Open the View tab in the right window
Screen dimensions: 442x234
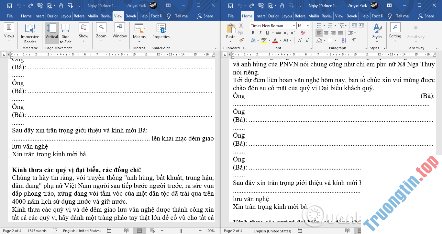click(339, 16)
